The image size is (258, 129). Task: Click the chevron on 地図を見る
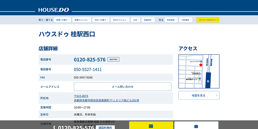click(216, 95)
